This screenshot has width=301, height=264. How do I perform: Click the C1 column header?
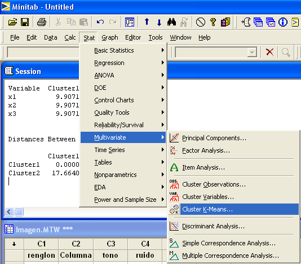point(42,244)
